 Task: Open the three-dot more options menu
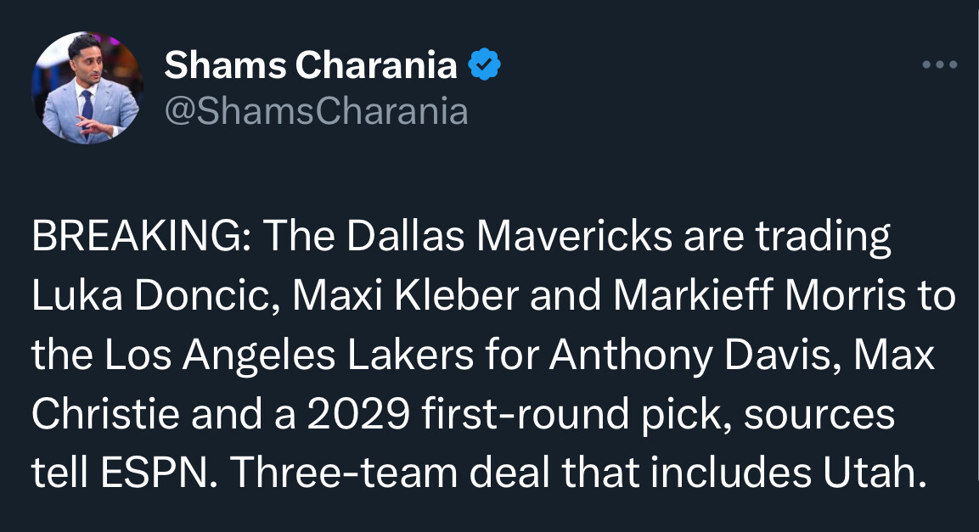click(940, 64)
